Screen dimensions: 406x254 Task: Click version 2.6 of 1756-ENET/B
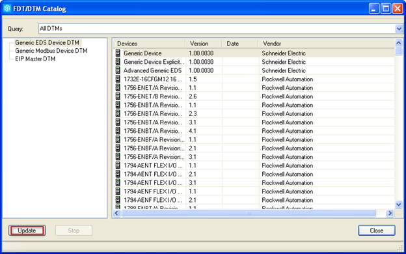click(193, 96)
